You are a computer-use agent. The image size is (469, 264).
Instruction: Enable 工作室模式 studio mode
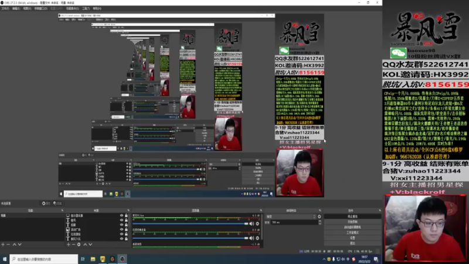tap(353, 232)
